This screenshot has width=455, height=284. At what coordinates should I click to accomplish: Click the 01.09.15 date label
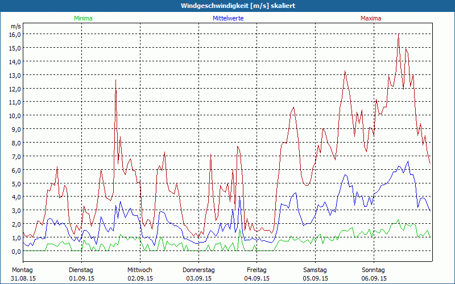pos(81,278)
